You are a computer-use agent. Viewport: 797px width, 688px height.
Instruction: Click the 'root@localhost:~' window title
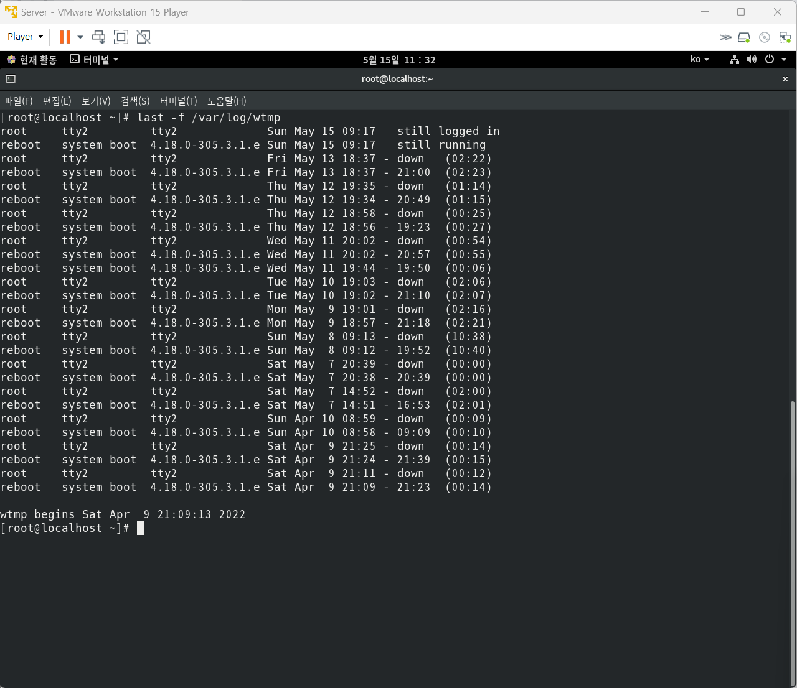(397, 79)
